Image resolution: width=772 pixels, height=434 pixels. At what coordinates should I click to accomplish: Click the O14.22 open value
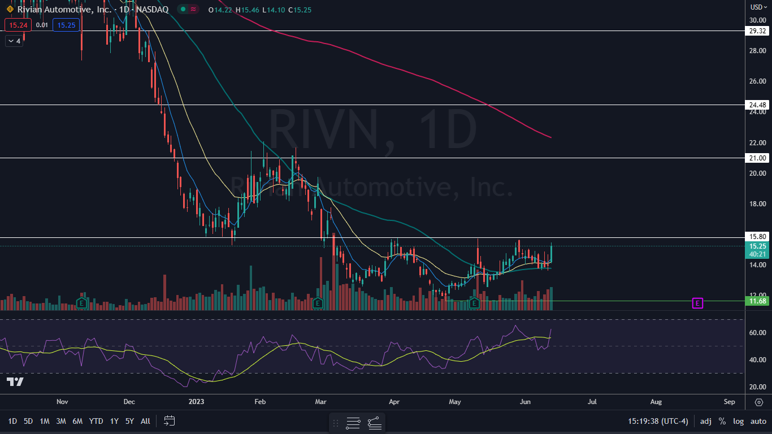point(219,10)
